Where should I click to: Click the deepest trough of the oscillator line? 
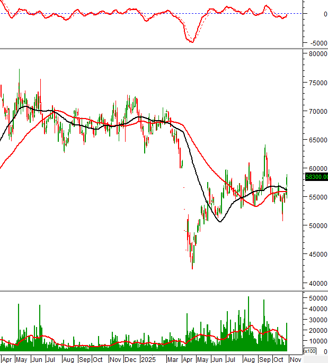[192, 42]
